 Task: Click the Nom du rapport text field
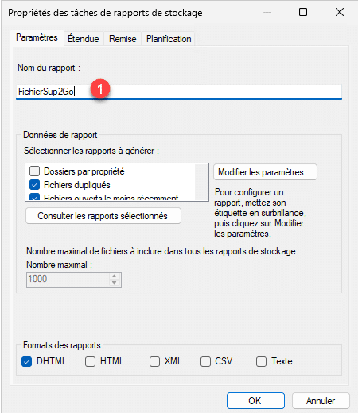[x=179, y=92]
